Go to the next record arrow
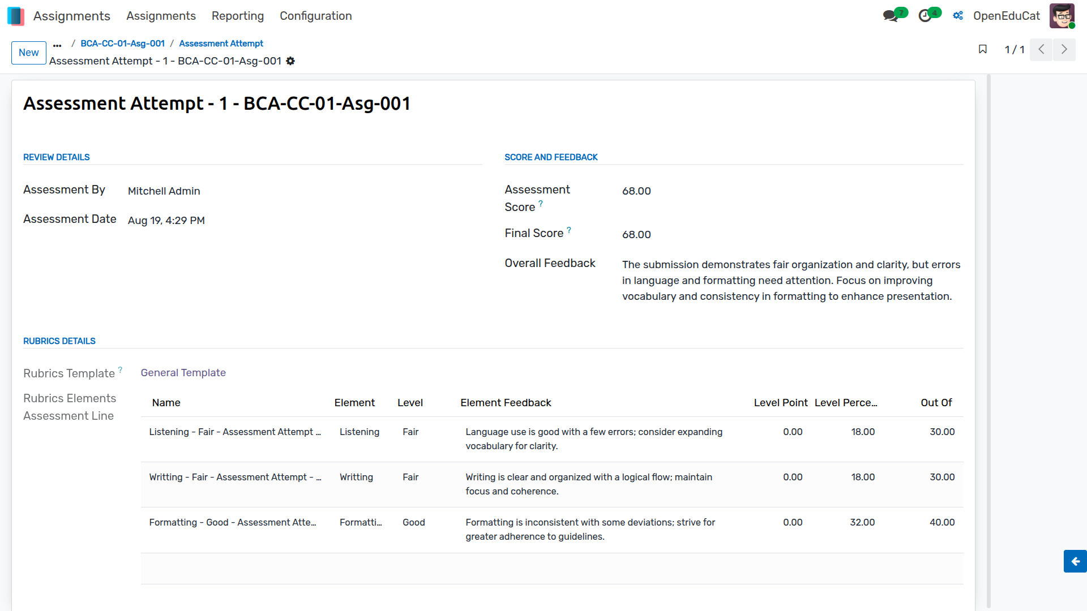This screenshot has width=1087, height=611. pos(1064,49)
